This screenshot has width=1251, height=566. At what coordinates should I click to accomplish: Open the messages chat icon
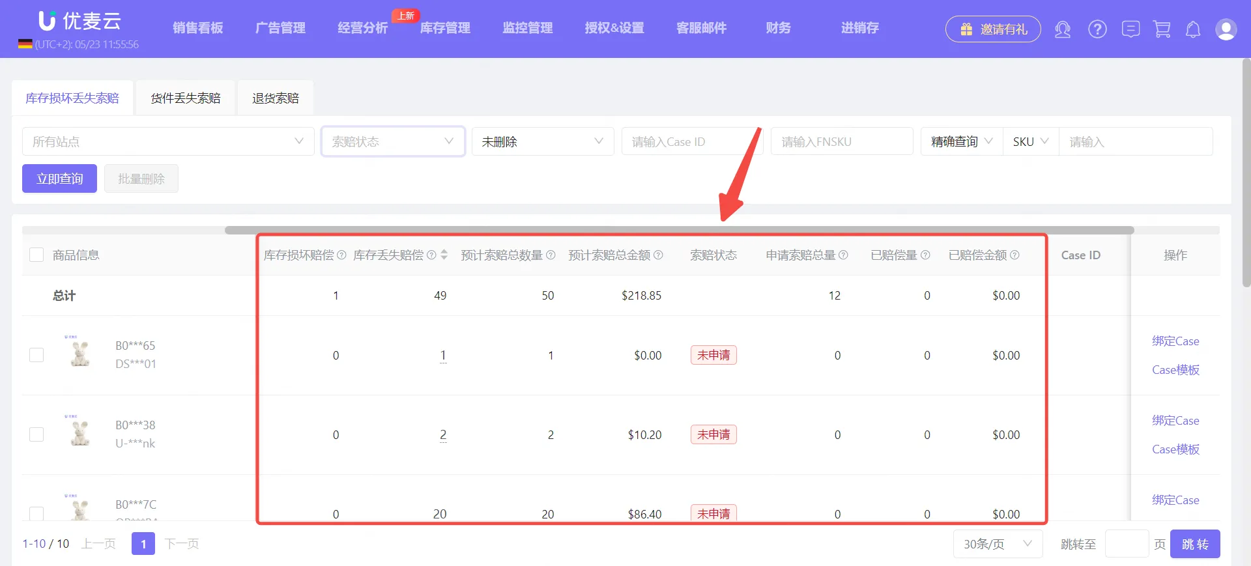(x=1130, y=29)
